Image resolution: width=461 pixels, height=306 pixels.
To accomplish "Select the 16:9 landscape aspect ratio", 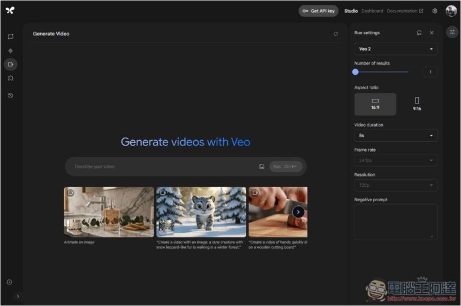I will pos(375,104).
